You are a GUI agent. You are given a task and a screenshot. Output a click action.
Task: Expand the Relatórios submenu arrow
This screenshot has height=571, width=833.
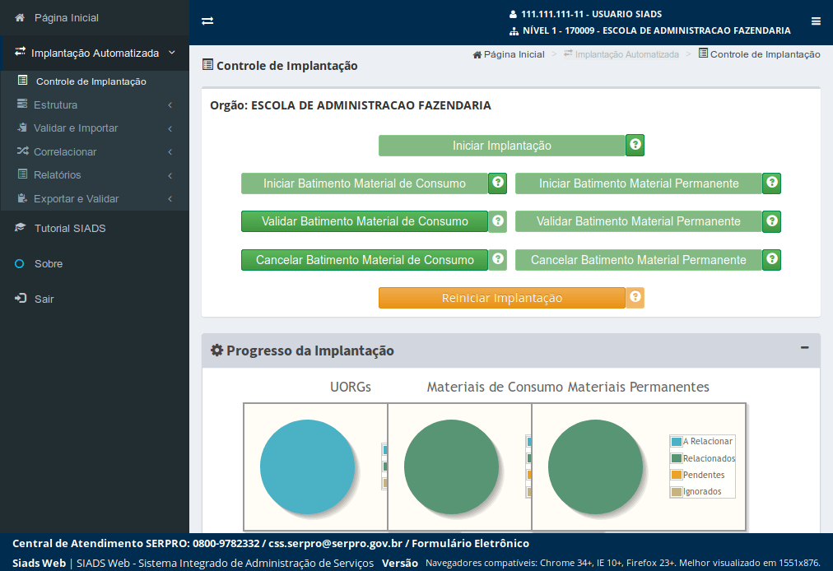coord(170,175)
